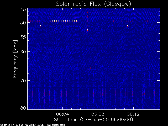Click the 'Start Time (27-Jun-25 06:00:00)' label
The width and height of the screenshot is (168, 126).
tap(93, 120)
